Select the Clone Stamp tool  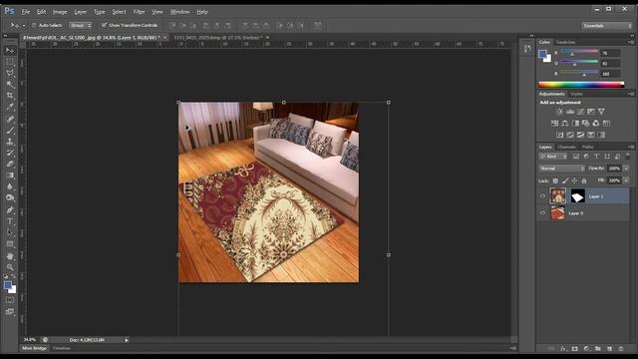coord(10,142)
